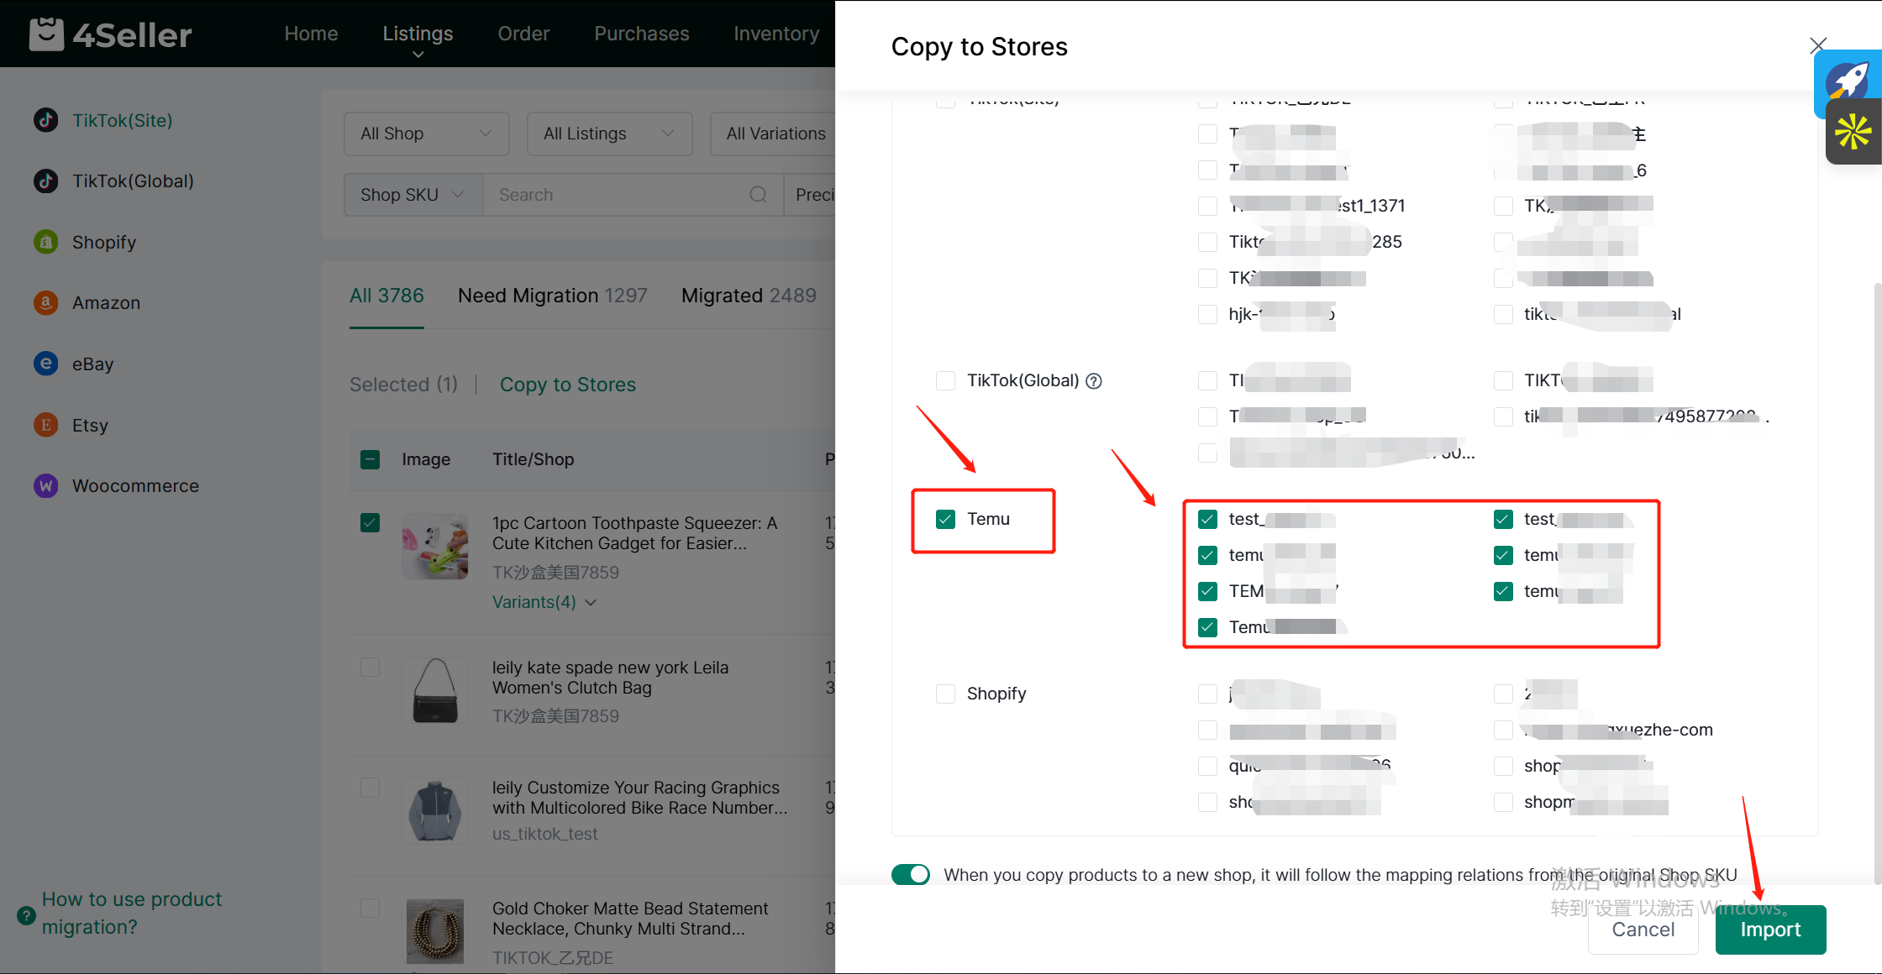Select the Woocommerce sidebar icon
Image resolution: width=1882 pixels, height=974 pixels.
pos(46,485)
